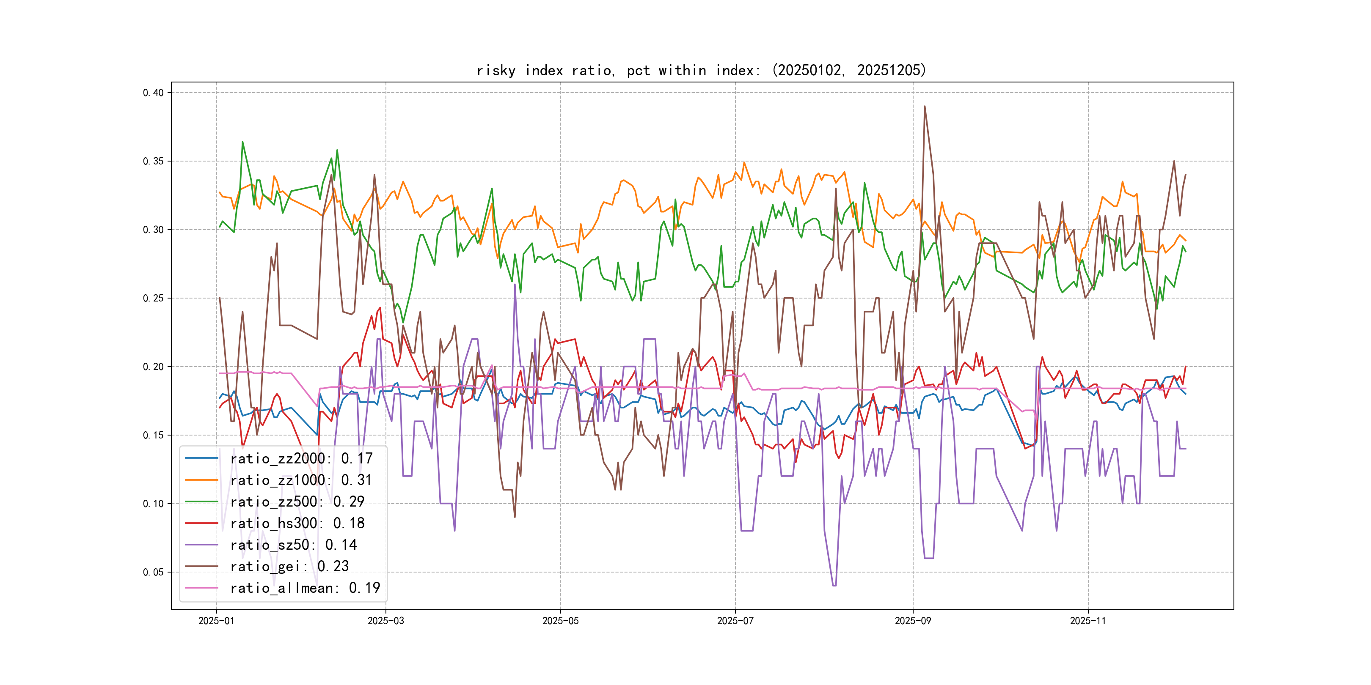Click the 2025-01 x-axis tick label
The image size is (1371, 685).
pyautogui.click(x=216, y=621)
